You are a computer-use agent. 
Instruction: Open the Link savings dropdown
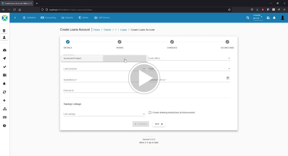click(x=104, y=114)
